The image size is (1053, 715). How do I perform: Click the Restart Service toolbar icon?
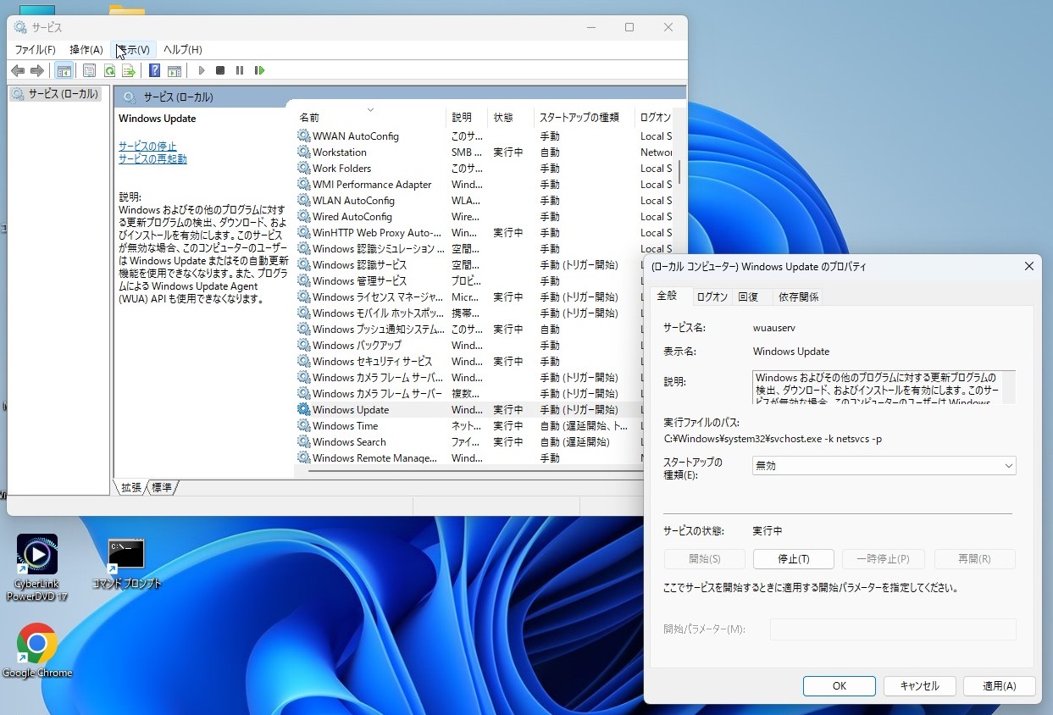point(259,70)
